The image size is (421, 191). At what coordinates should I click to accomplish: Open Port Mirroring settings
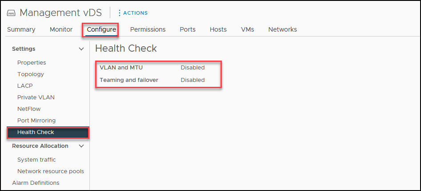36,121
